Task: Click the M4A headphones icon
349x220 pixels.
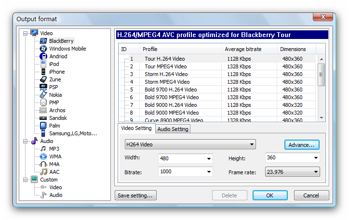Action: point(43,164)
